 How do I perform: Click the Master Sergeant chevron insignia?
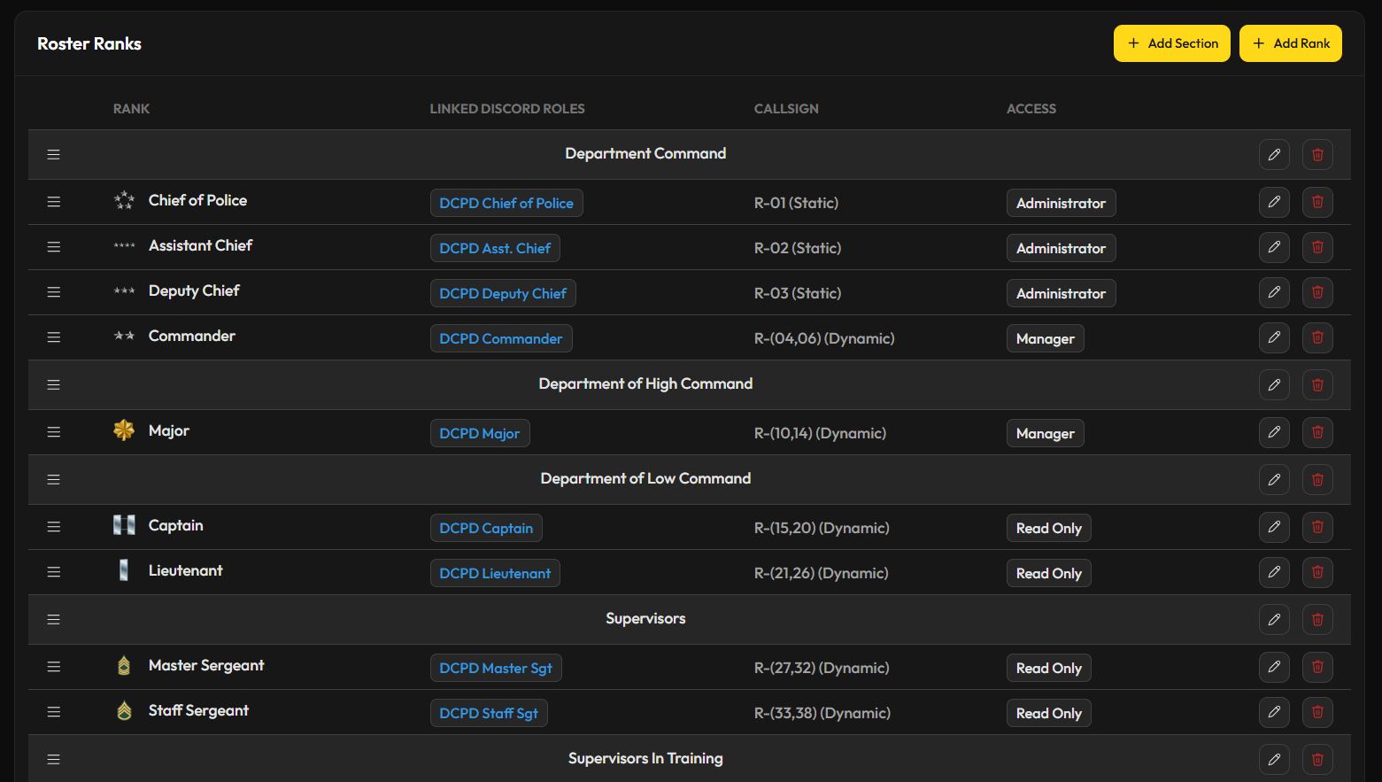click(124, 665)
